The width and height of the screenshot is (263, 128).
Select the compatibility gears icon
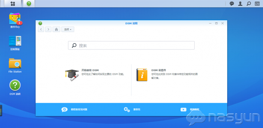(x=127, y=109)
